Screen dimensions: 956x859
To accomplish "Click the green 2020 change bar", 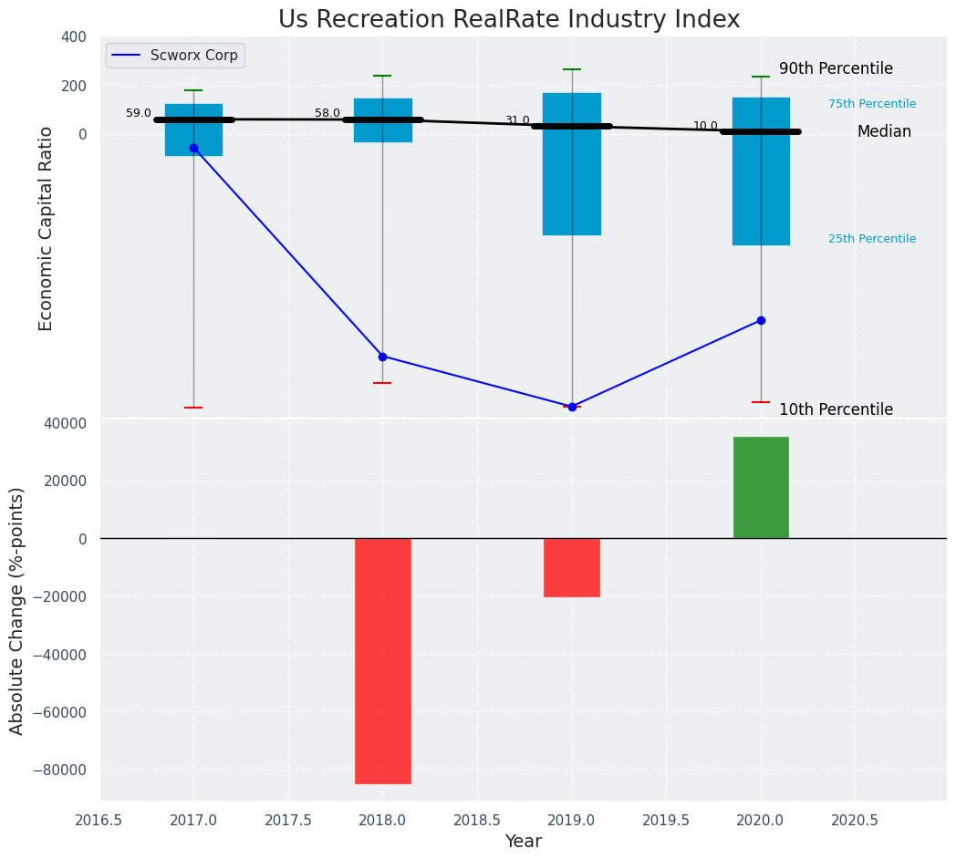I will (x=761, y=488).
